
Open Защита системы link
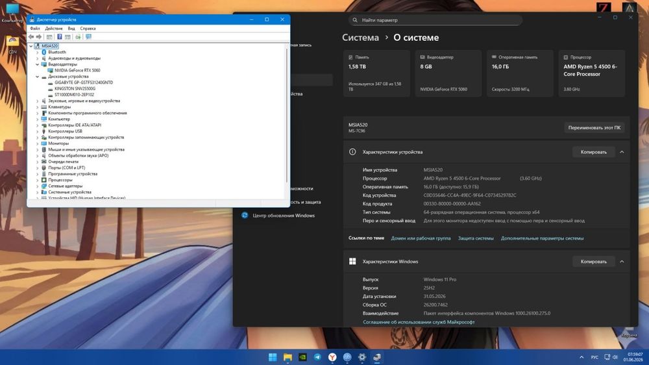[476, 238]
